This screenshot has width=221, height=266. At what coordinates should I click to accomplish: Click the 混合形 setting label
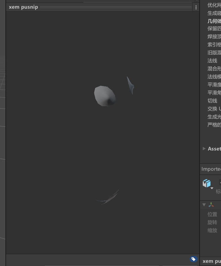214,69
